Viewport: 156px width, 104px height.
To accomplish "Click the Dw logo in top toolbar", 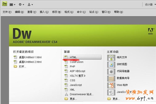I will point(4,4).
